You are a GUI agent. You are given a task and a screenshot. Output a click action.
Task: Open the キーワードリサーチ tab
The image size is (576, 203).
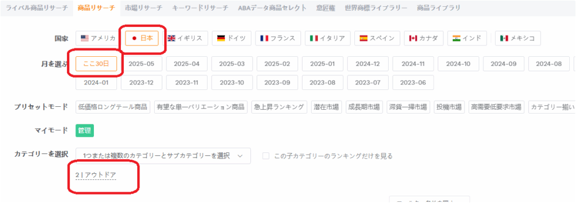point(200,8)
